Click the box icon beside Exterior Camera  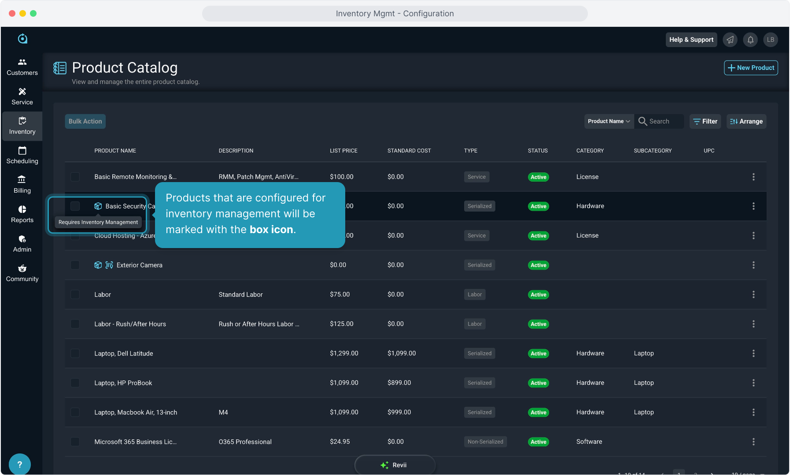click(98, 265)
